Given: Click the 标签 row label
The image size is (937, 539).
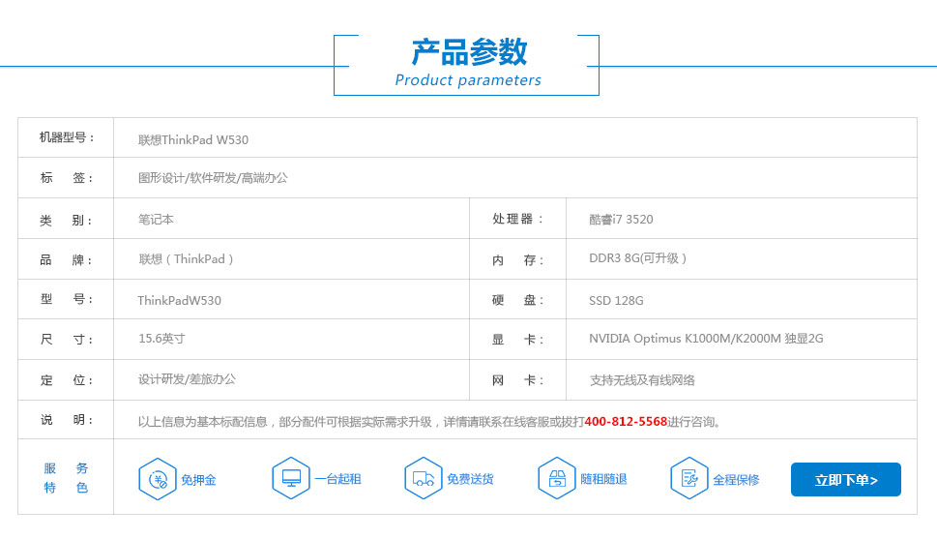Looking at the screenshot, I should coord(67,178).
